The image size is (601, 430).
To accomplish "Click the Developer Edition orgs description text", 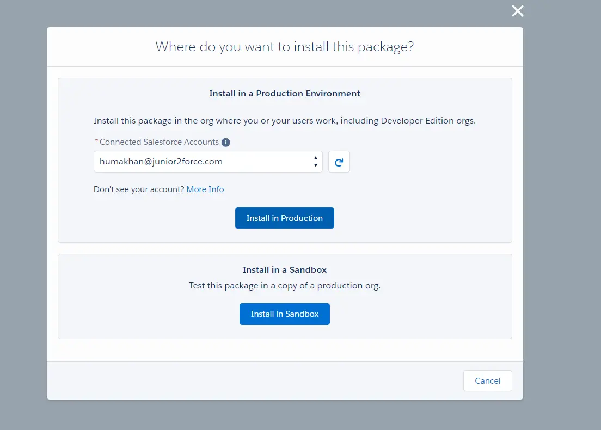I will tap(285, 121).
